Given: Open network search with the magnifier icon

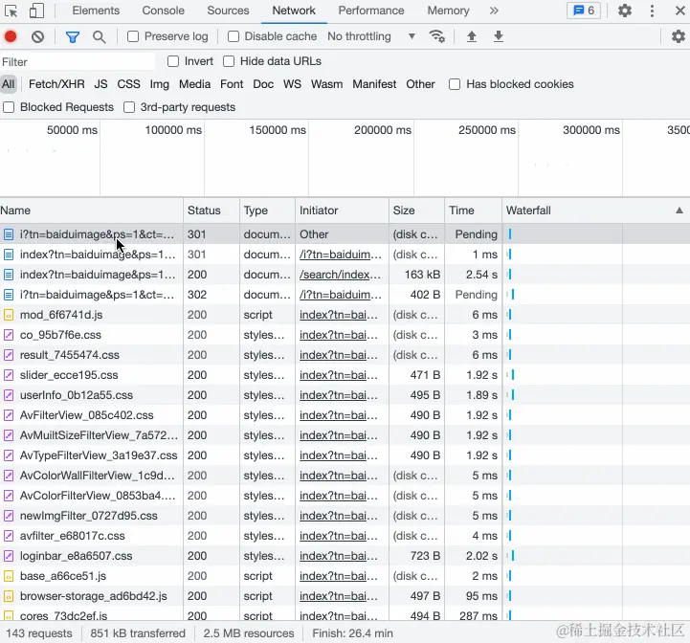Looking at the screenshot, I should click(99, 37).
